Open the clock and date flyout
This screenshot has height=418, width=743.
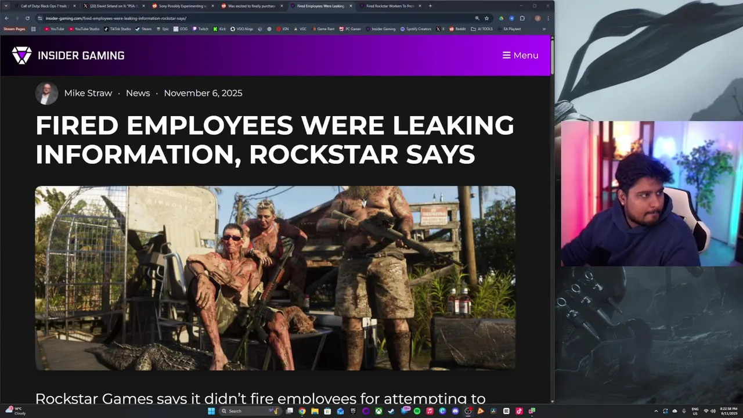[x=728, y=411]
